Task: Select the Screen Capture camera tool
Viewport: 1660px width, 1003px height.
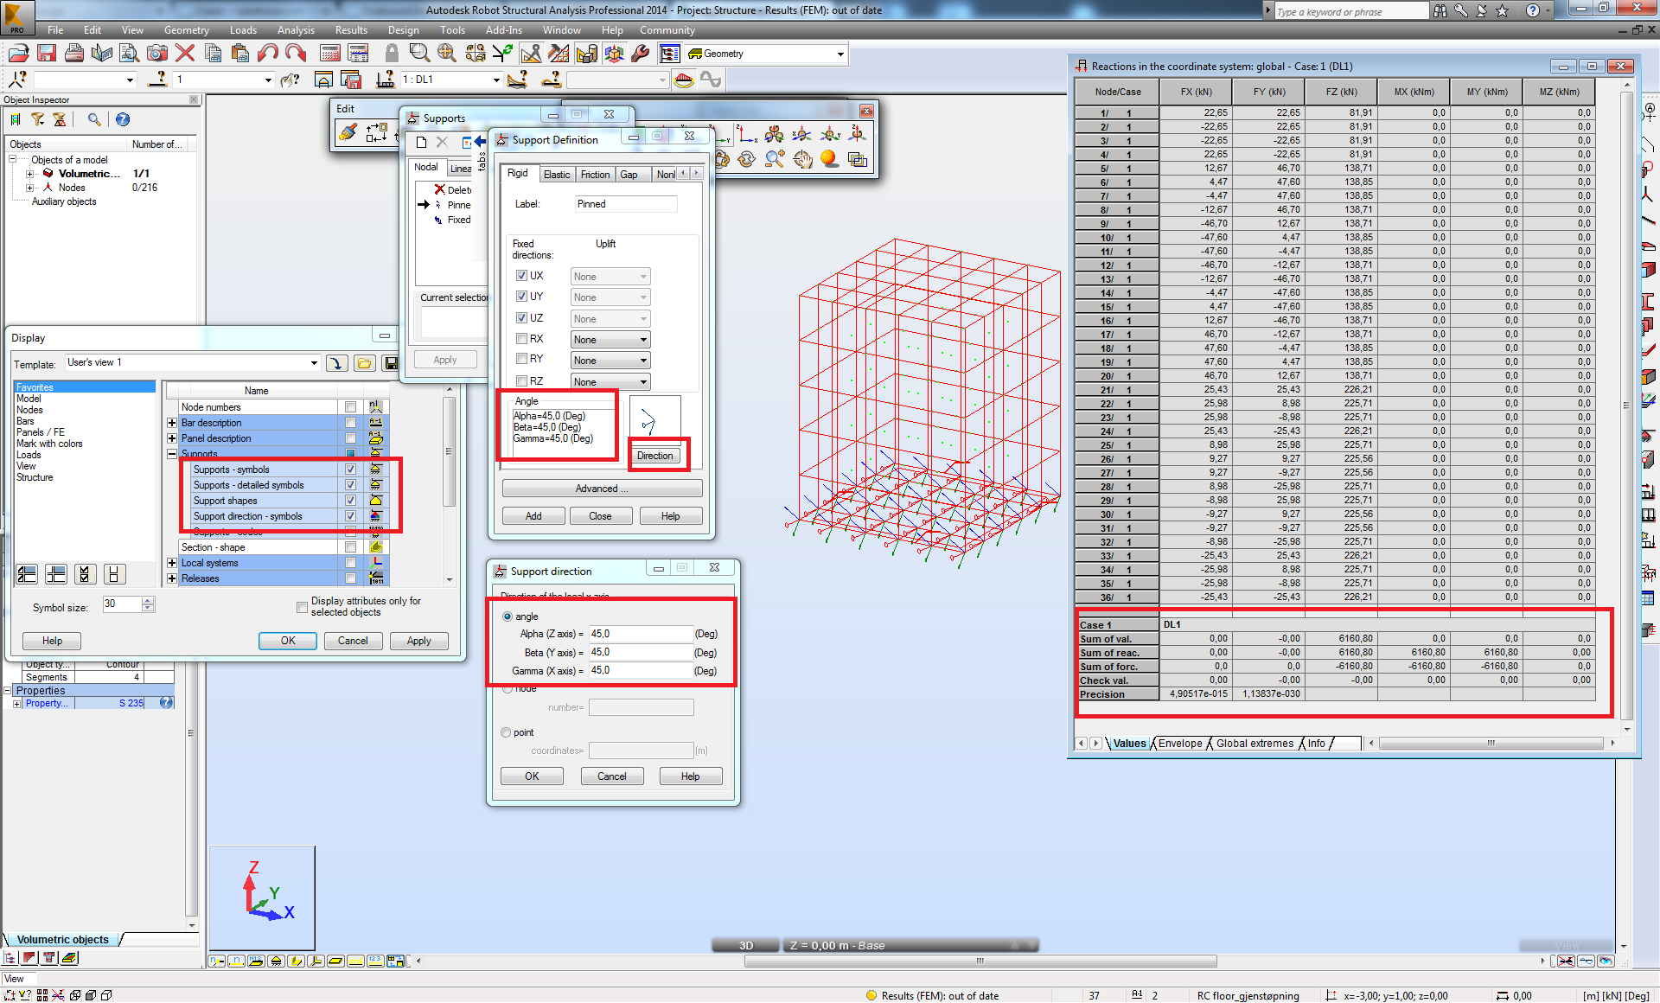Action: point(157,53)
